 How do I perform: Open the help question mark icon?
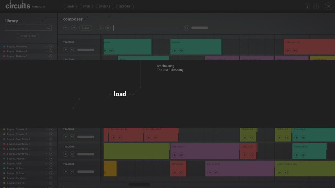[307, 6]
